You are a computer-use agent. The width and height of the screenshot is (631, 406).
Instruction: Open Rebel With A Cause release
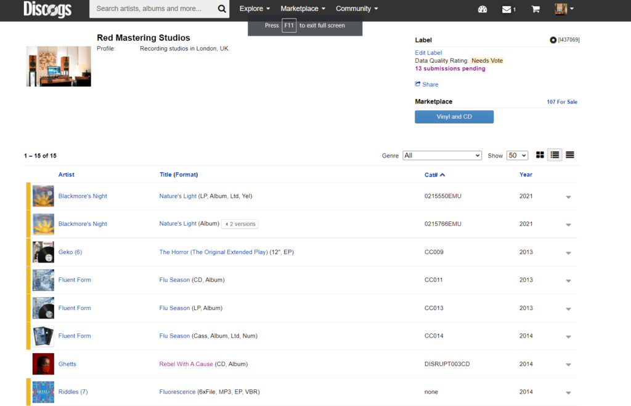186,364
